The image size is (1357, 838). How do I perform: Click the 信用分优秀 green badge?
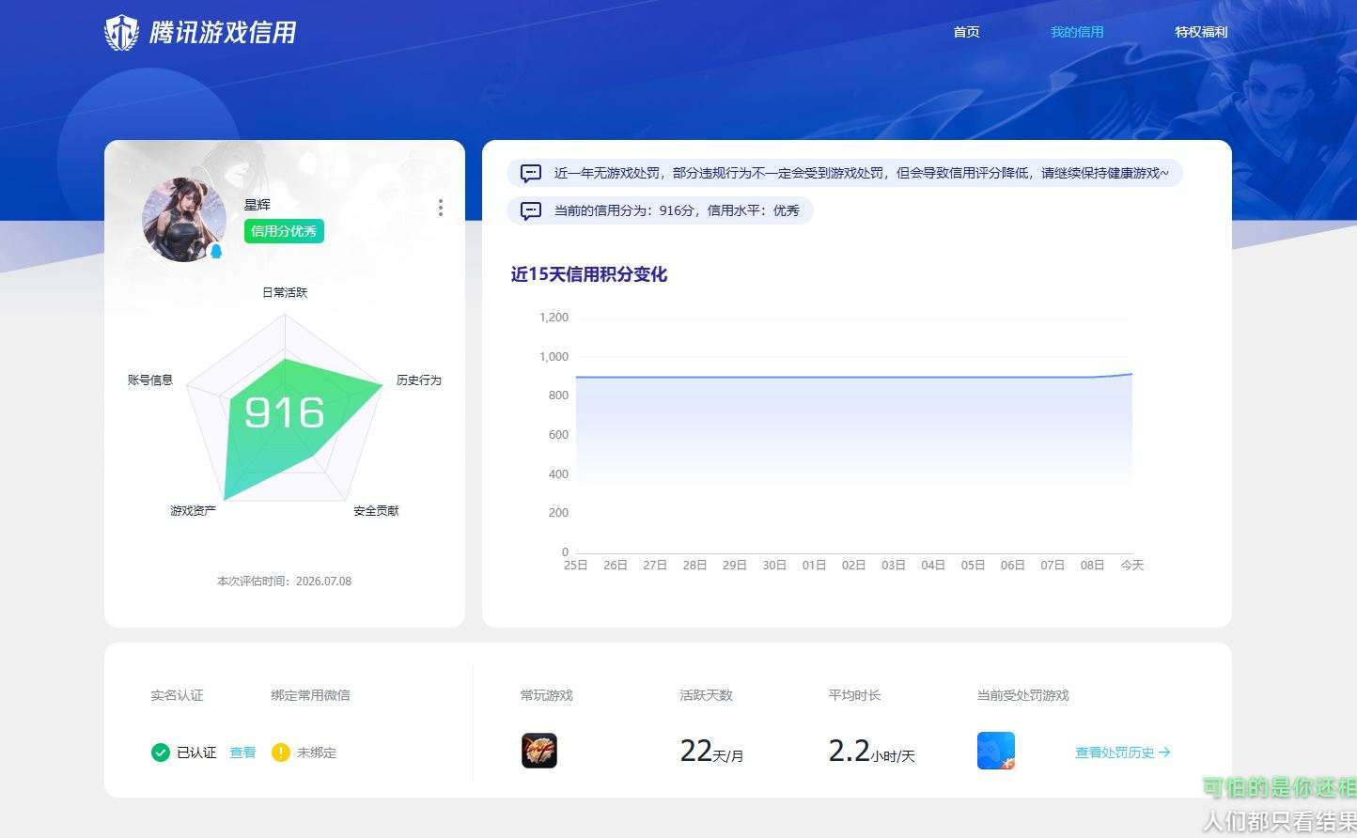tap(284, 231)
